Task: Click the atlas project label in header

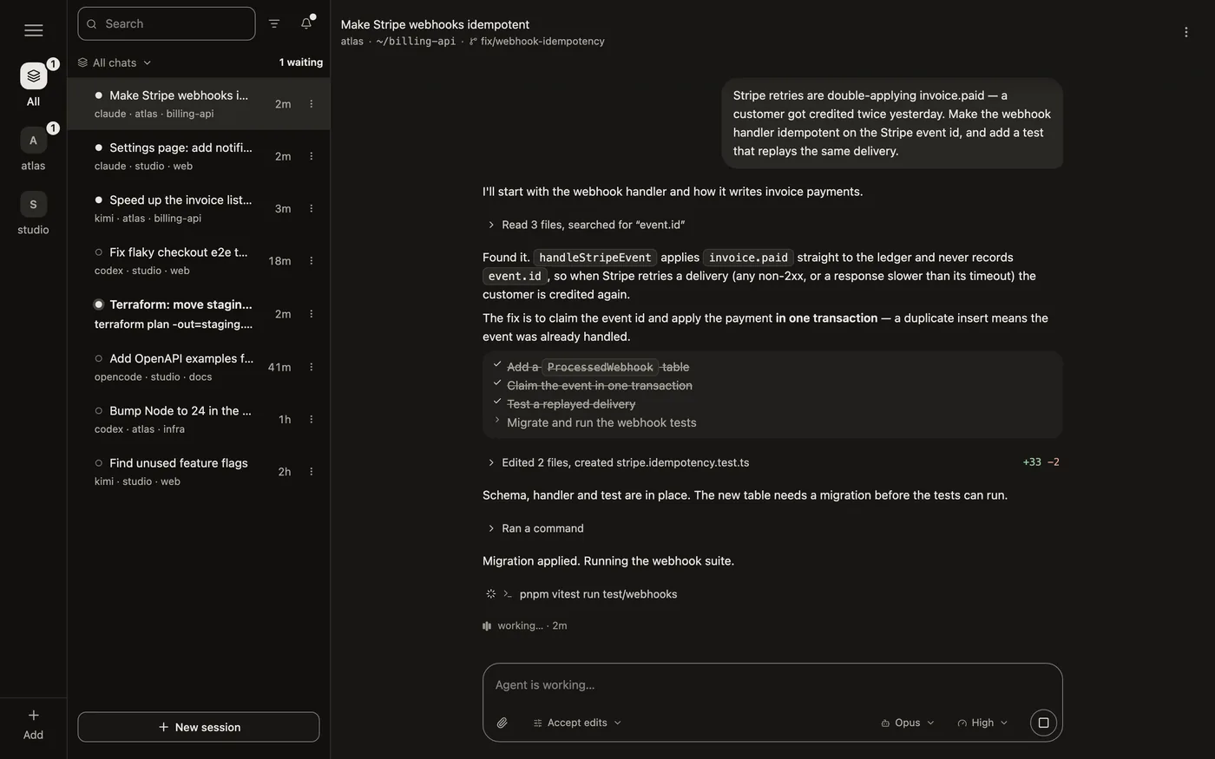Action: 352,42
